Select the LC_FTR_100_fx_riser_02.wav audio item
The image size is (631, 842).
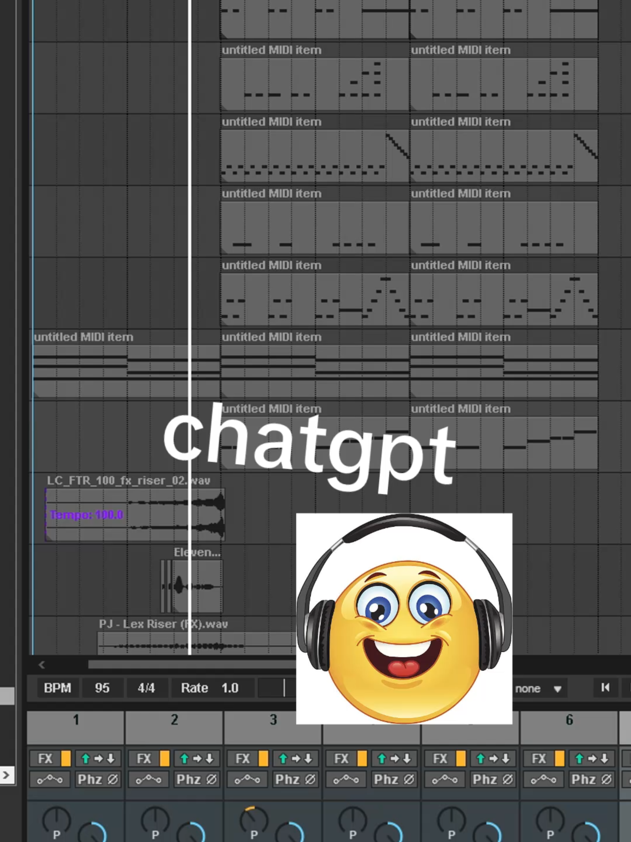pyautogui.click(x=135, y=514)
